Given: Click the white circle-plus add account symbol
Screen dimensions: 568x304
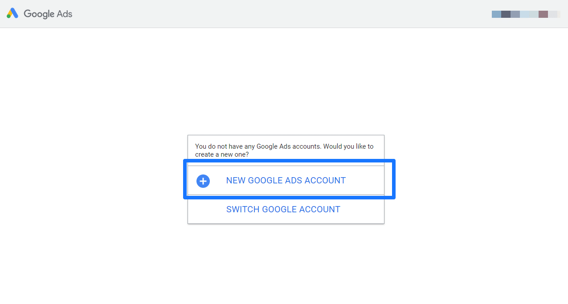Looking at the screenshot, I should pyautogui.click(x=203, y=181).
